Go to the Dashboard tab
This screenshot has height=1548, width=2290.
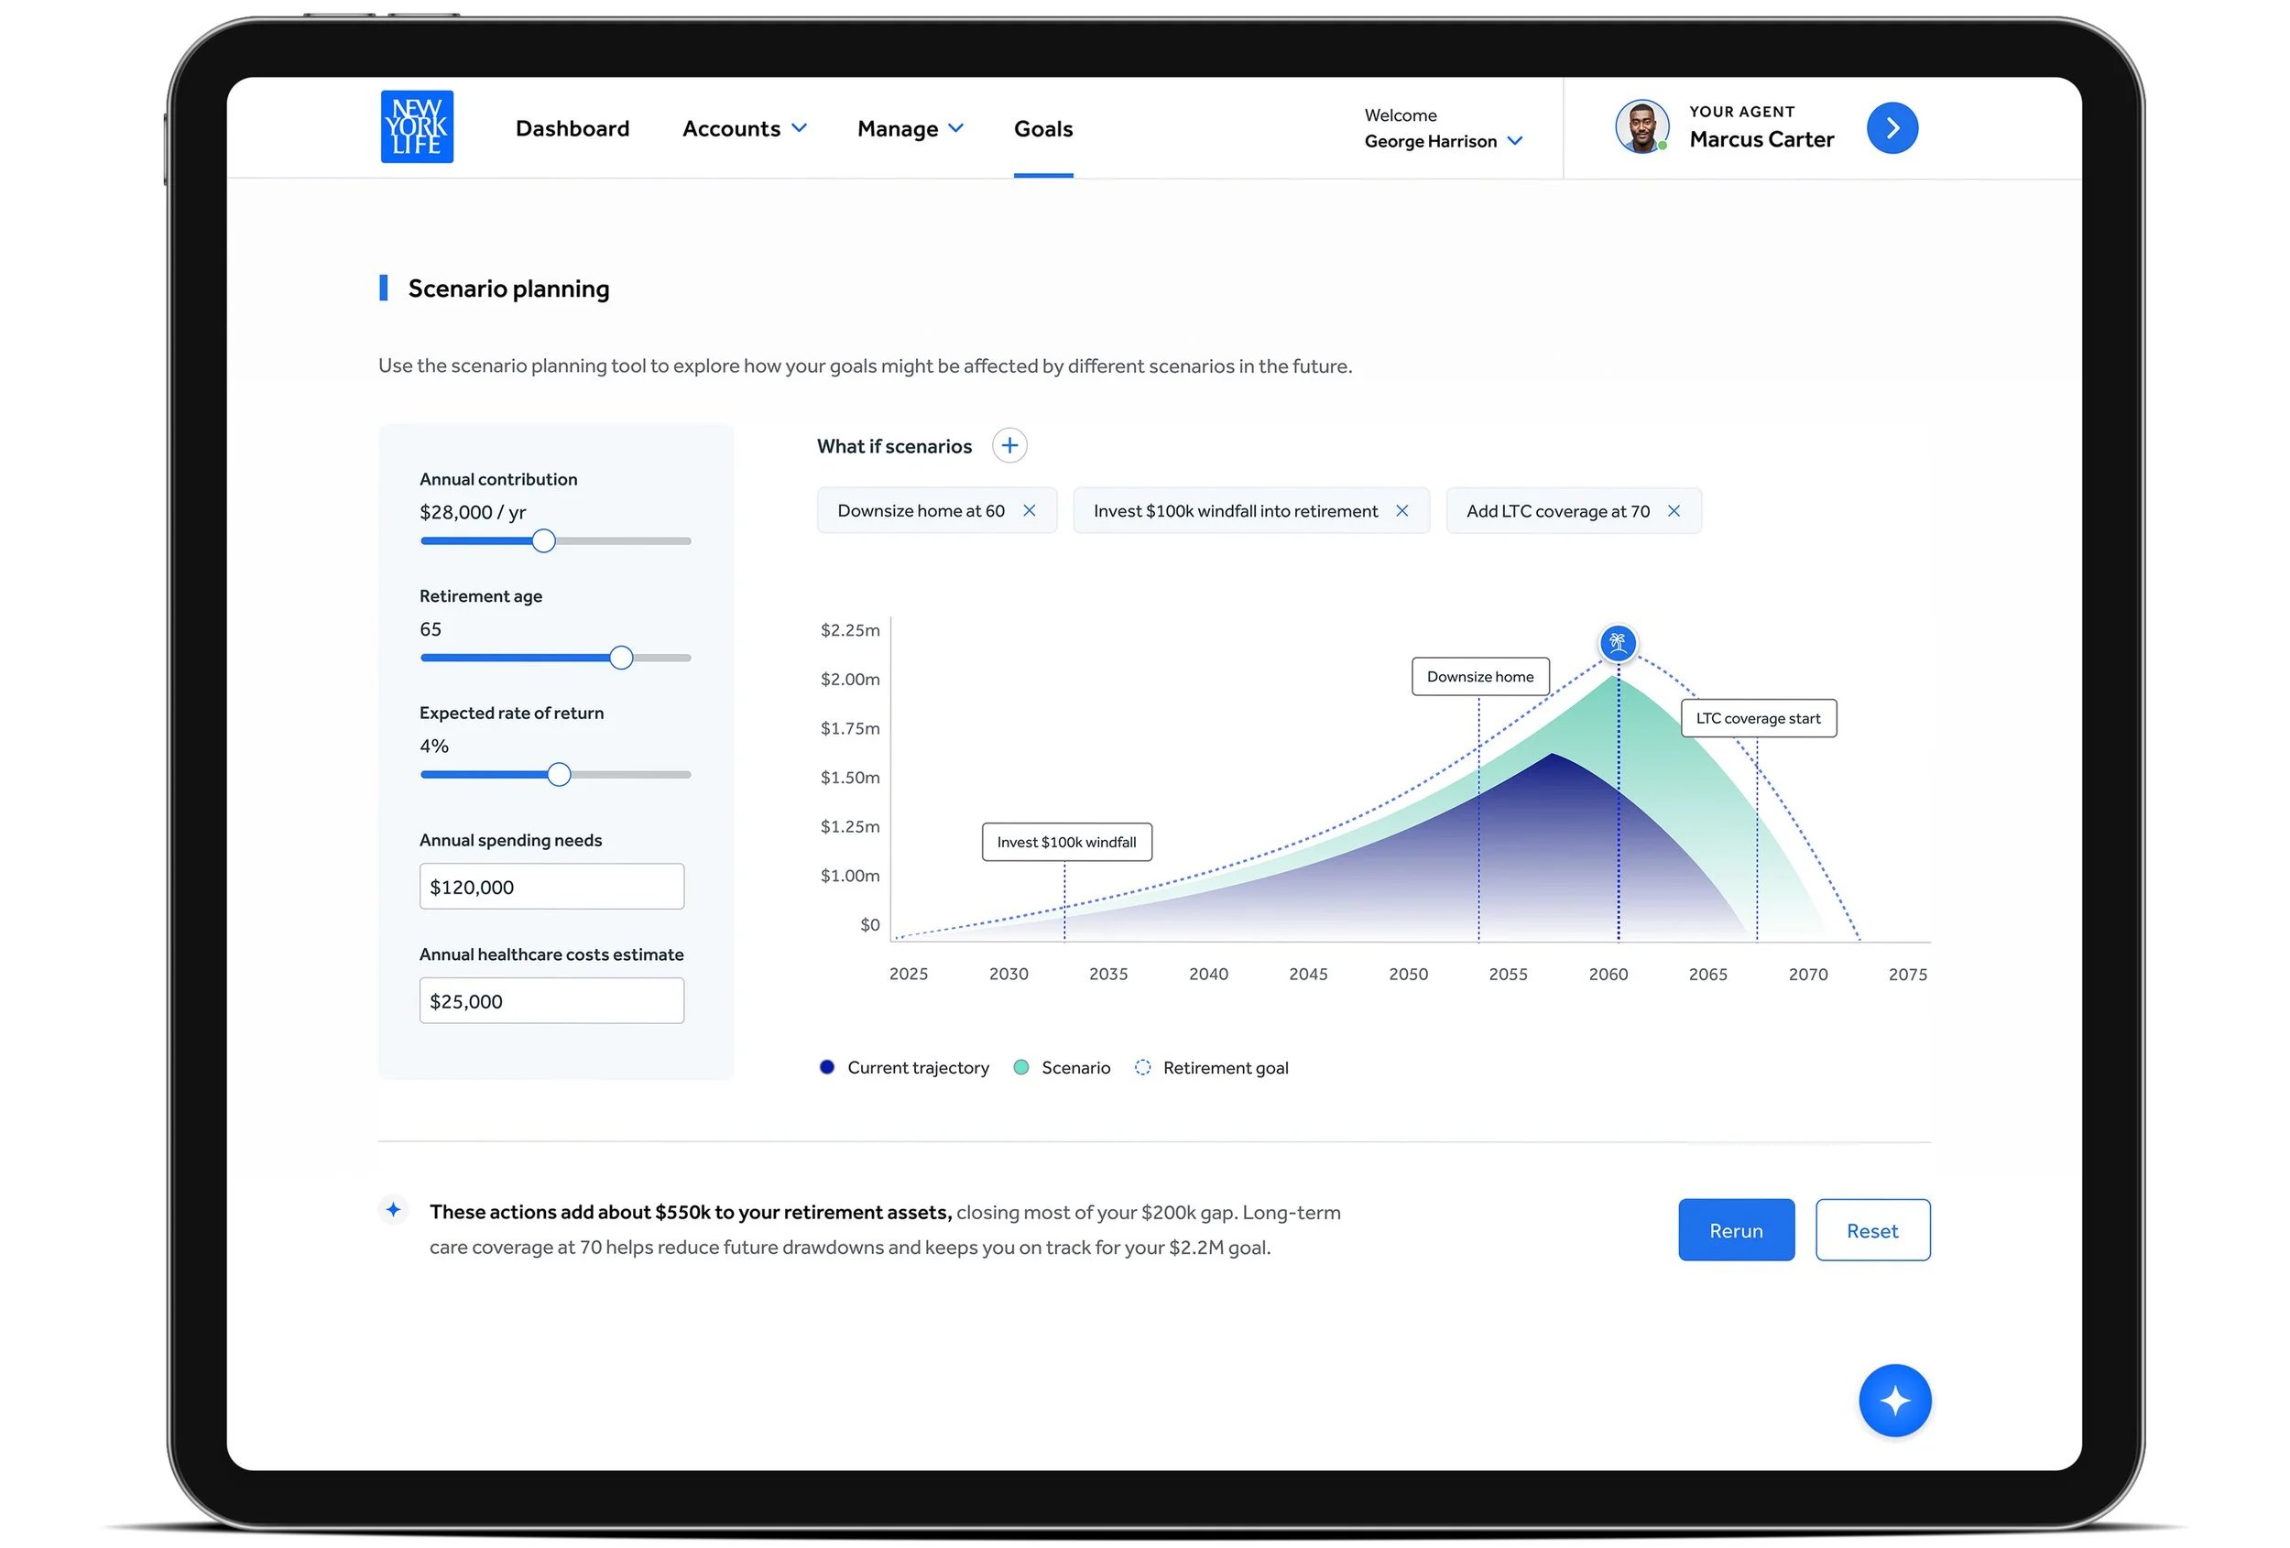pyautogui.click(x=572, y=128)
